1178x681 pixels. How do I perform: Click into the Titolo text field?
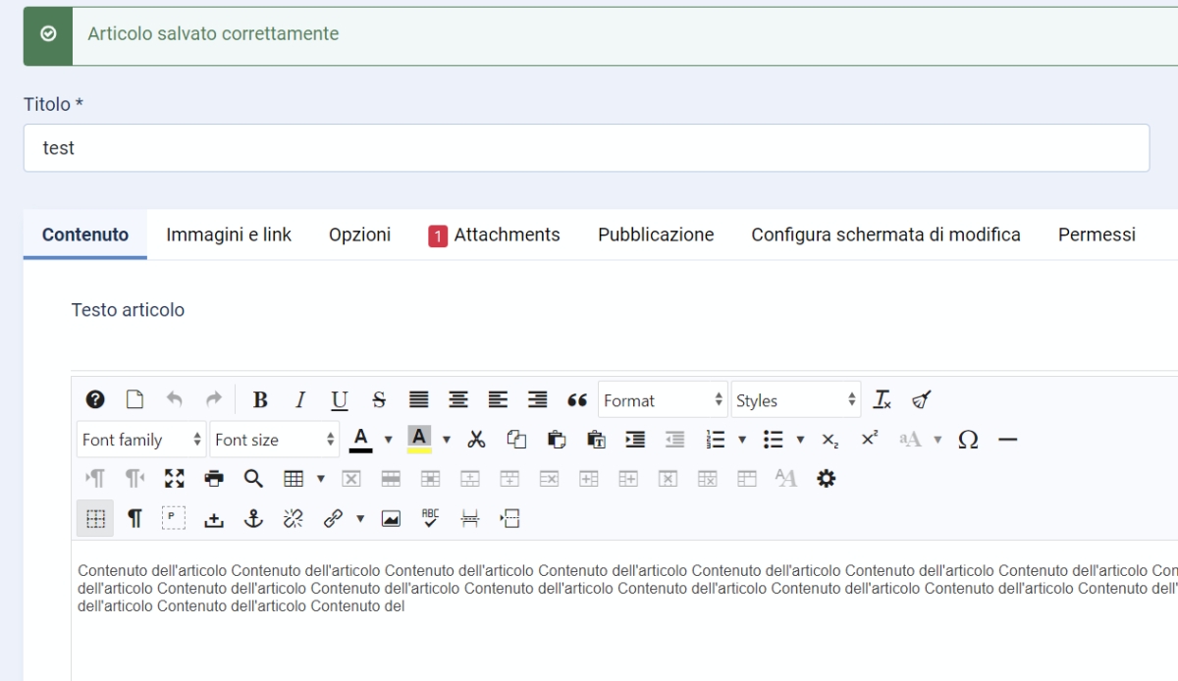[x=586, y=148]
